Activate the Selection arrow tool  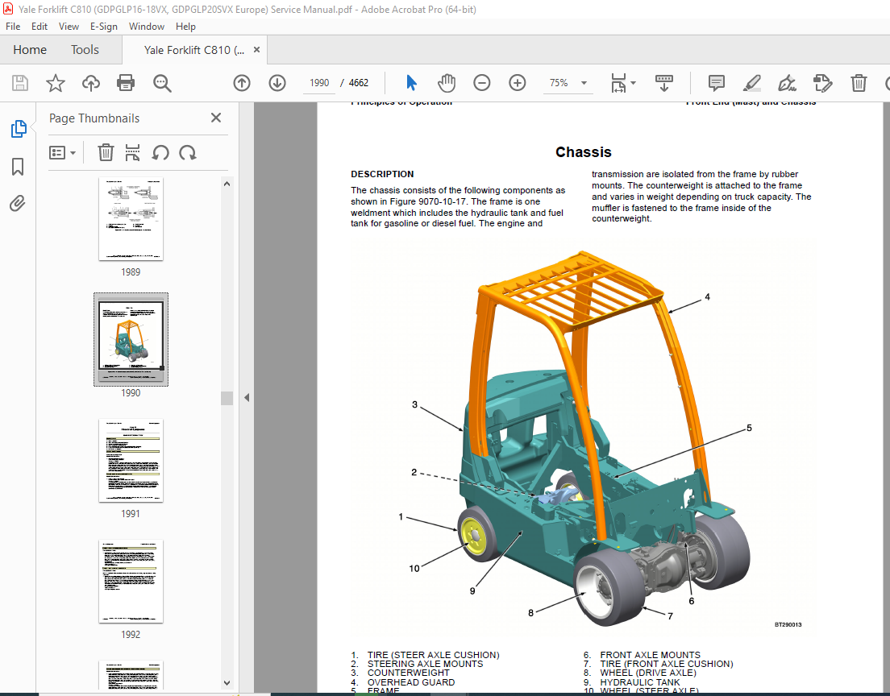point(411,83)
